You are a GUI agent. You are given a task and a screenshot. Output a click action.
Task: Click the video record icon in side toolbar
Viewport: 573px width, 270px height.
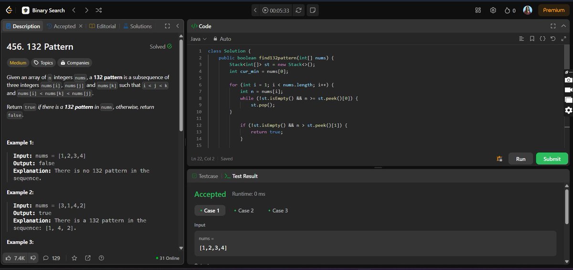568,90
